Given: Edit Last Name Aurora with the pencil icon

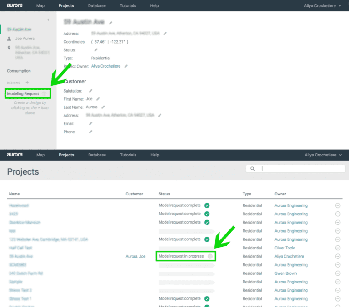Looking at the screenshot, I should [x=103, y=107].
